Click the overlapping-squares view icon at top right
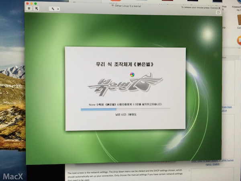Screen dimensions: 241x181 click(218, 12)
